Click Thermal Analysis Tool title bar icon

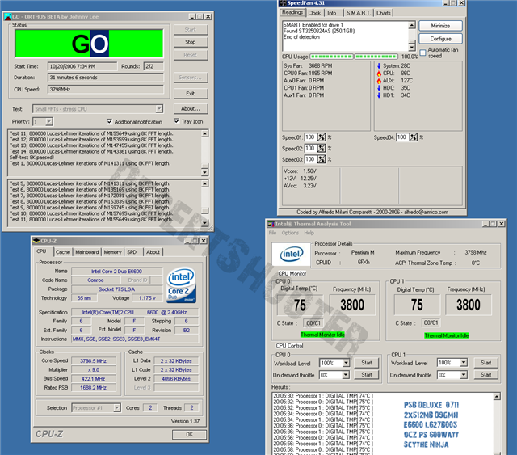[271, 224]
